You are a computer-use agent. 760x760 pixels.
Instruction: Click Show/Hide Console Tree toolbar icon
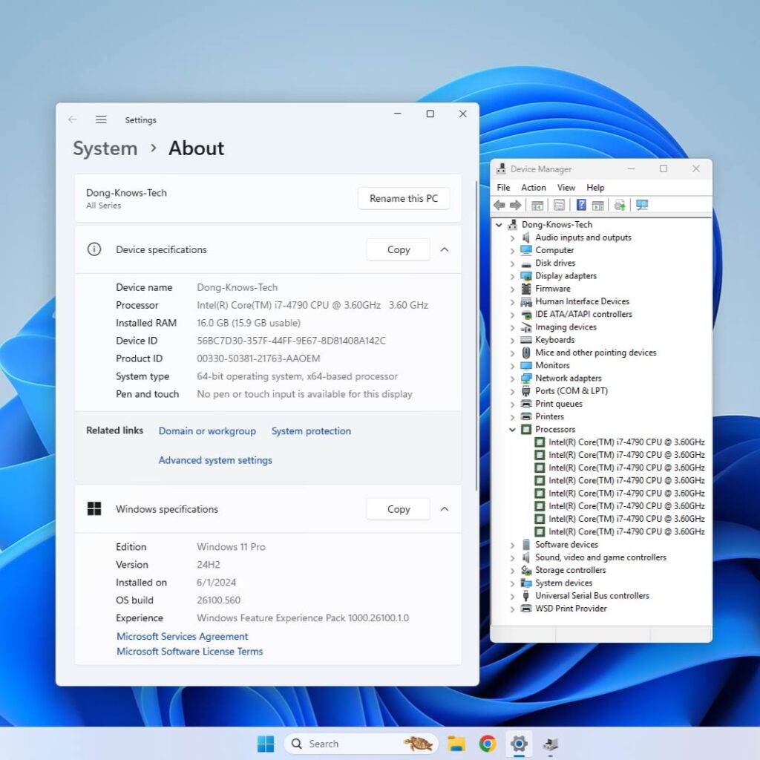click(x=537, y=205)
